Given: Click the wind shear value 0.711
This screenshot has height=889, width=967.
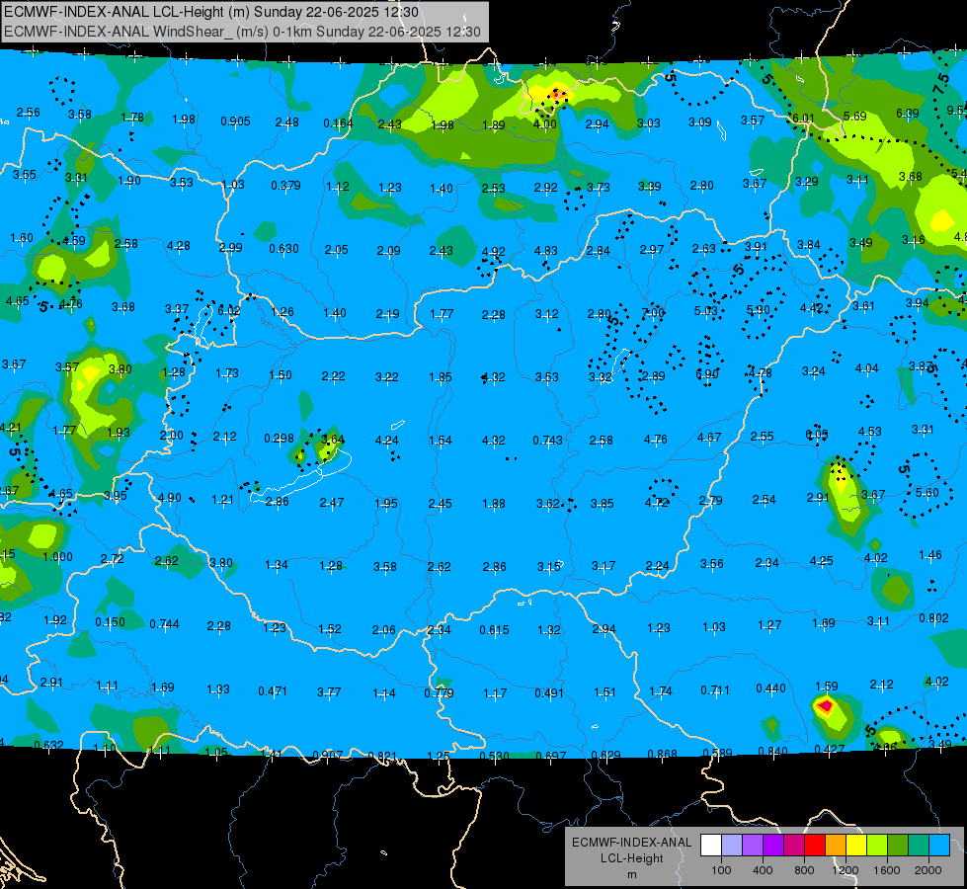Looking at the screenshot, I should 715,689.
